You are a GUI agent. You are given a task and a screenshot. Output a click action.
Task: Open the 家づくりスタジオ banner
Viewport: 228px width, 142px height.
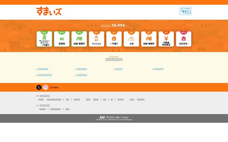coord(186,11)
